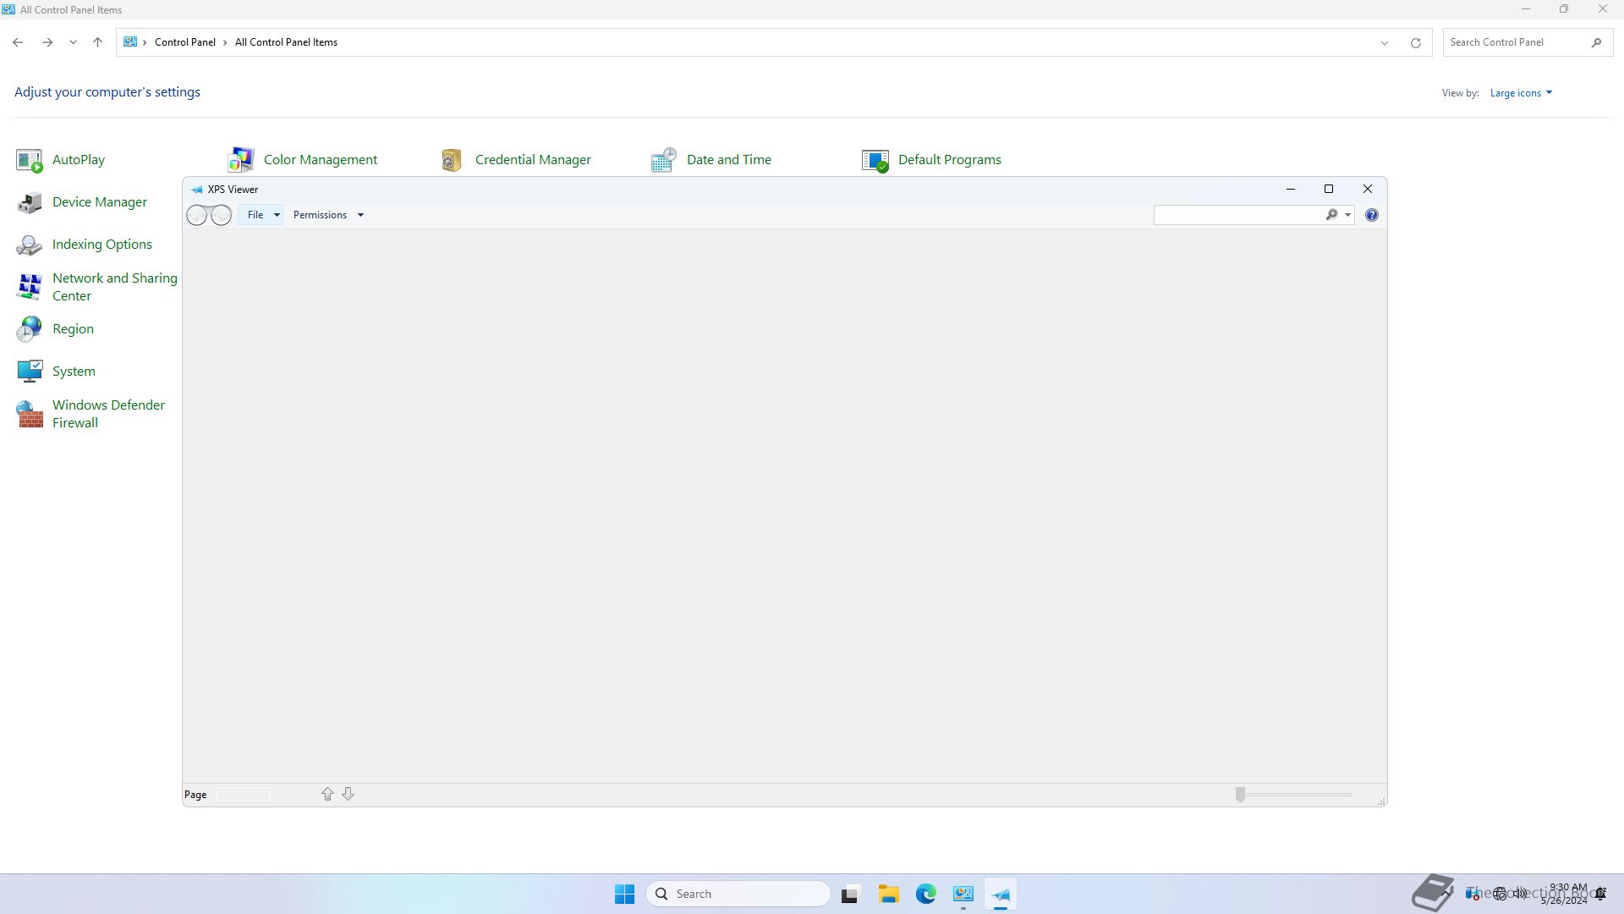Open Windows Defender Firewall icon
The width and height of the screenshot is (1624, 914).
30,414
